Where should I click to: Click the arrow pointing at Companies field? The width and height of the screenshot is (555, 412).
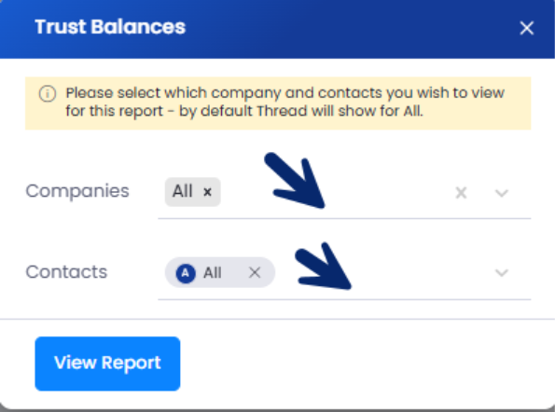295,181
